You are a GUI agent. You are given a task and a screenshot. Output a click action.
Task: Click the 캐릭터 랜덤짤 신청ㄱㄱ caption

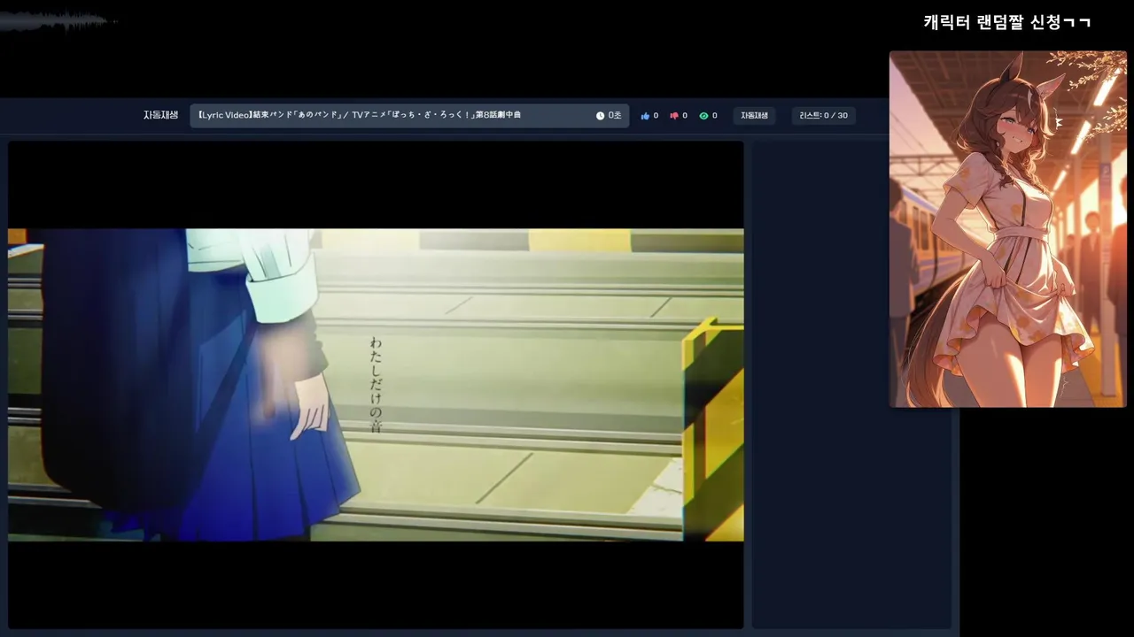(x=1007, y=22)
